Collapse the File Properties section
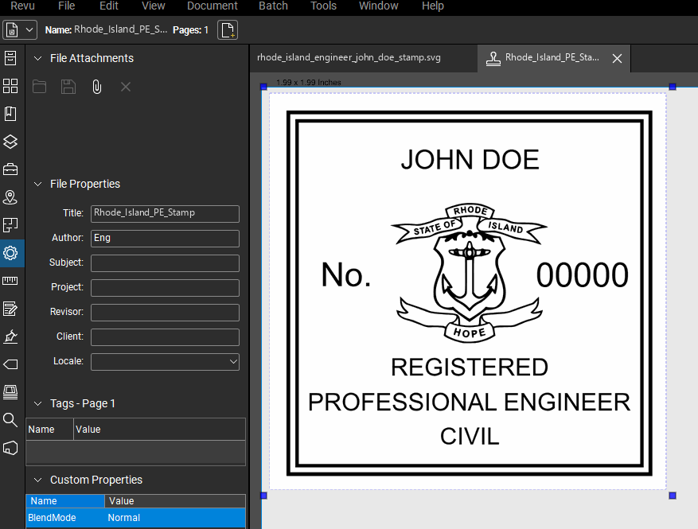The image size is (698, 529). pos(38,184)
